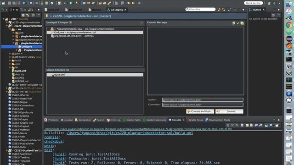Expand the JUnit 4 library node
Screen dimensions: 294x165
coord(10,54)
